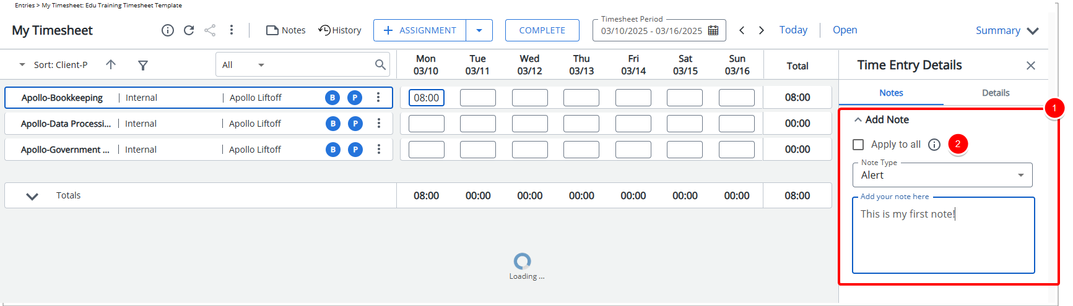Image resolution: width=1073 pixels, height=306 pixels.
Task: Click the share icon in toolbar
Action: point(210,30)
